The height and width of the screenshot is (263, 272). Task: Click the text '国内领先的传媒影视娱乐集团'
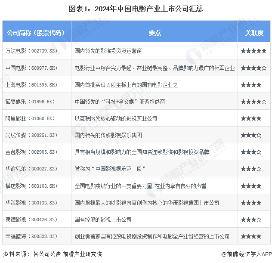point(108,135)
